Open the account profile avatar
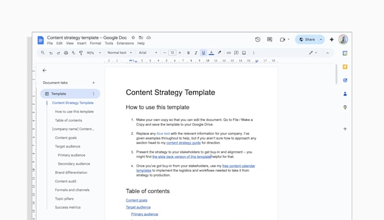The height and width of the screenshot is (220, 384). pos(343,40)
